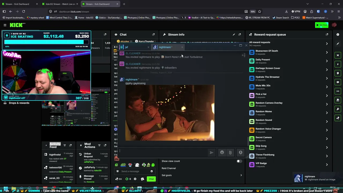The height and width of the screenshot is (193, 343).
Task: Start streaming with Go live button
Action: click(322, 25)
